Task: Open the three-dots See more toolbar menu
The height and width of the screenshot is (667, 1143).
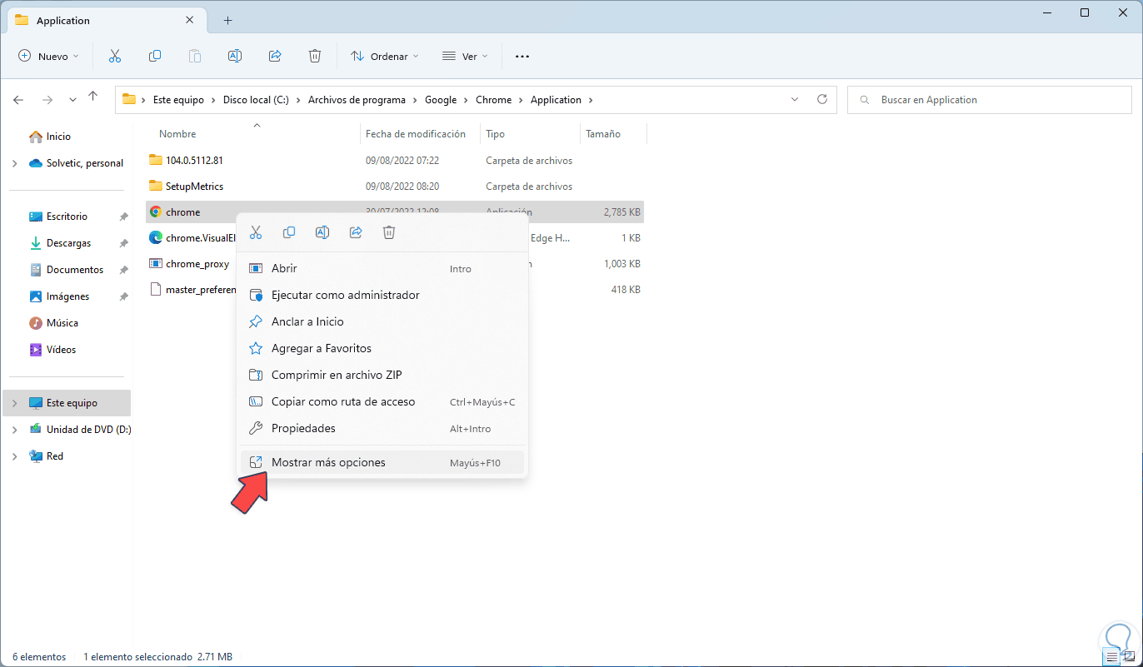Action: [x=522, y=56]
